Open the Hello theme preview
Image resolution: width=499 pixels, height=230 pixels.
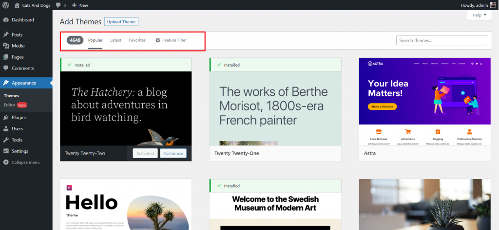(x=126, y=204)
